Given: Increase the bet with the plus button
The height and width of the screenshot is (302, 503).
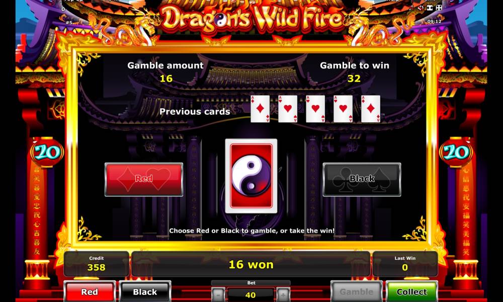Looking at the screenshot, I should pos(283,294).
